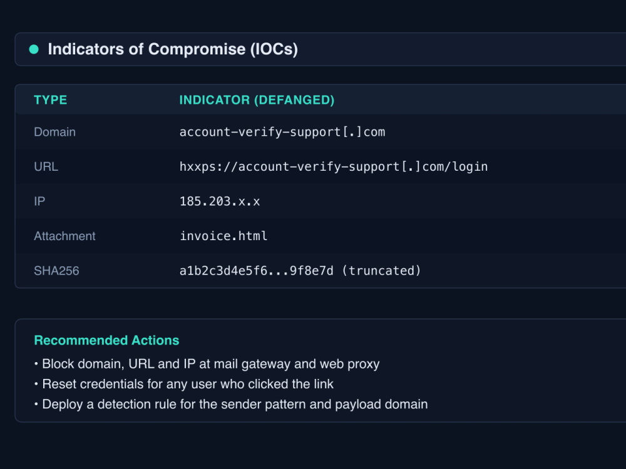Click the Block domain, URL and IP bullet
Viewport: 626px width, 469px height.
tap(207, 364)
